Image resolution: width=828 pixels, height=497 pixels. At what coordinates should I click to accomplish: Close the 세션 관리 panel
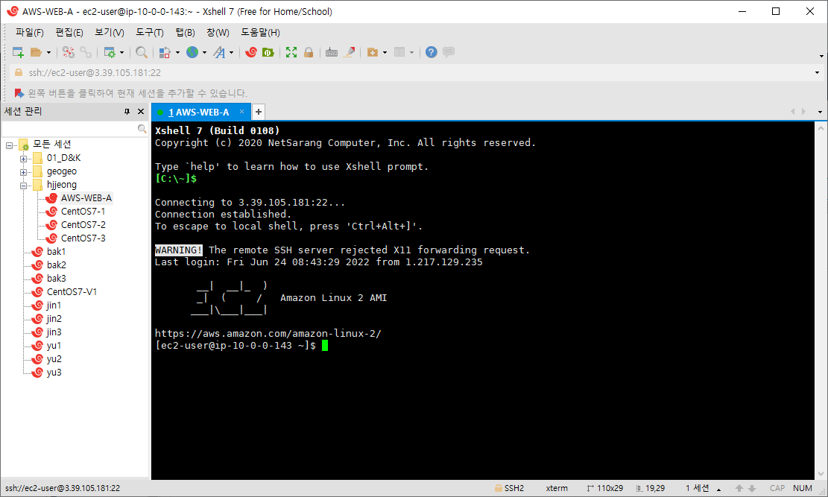(x=140, y=112)
